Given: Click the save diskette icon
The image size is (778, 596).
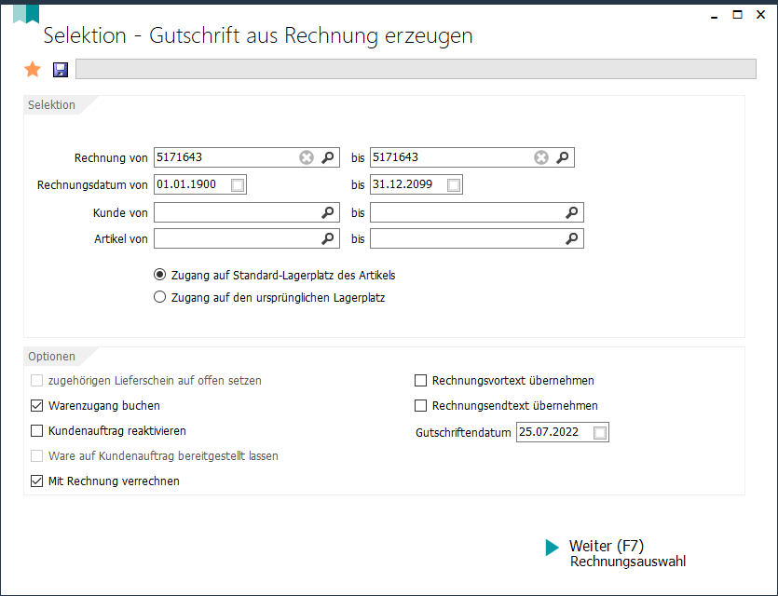Looking at the screenshot, I should 61,70.
